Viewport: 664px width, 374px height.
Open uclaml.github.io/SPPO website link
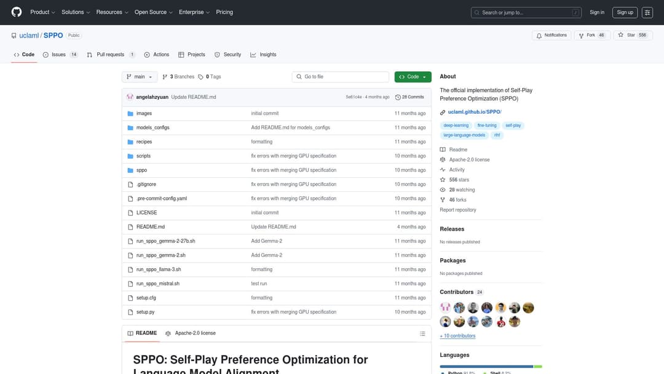pyautogui.click(x=475, y=112)
